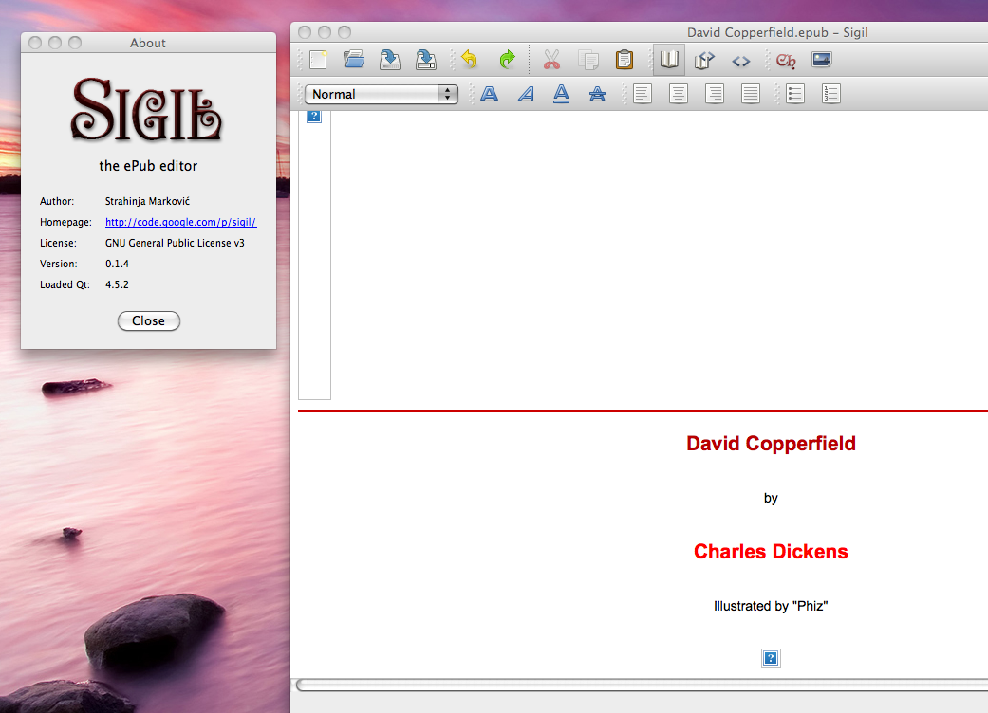The height and width of the screenshot is (713, 988).
Task: Click the version value 0.1.4
Action: pyautogui.click(x=117, y=264)
